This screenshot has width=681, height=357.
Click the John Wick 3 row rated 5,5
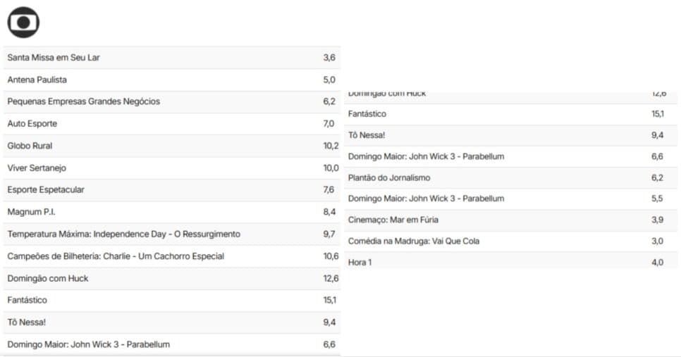(x=510, y=199)
